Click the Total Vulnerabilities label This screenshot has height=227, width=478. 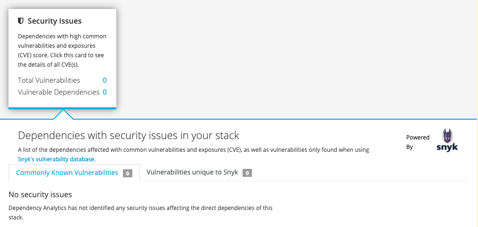tap(49, 80)
